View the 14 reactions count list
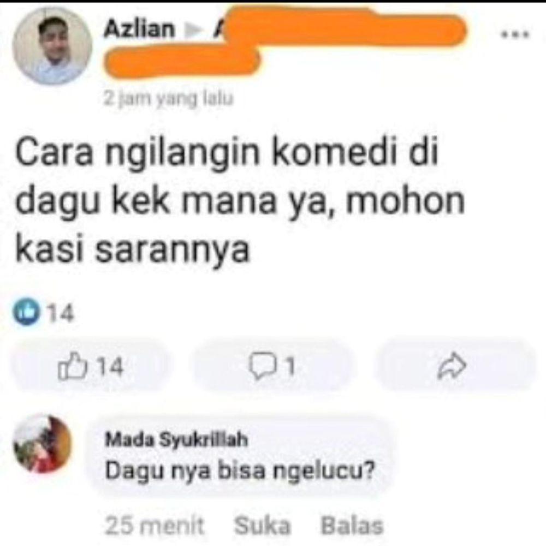Viewport: 546px width, 548px height. pyautogui.click(x=61, y=313)
